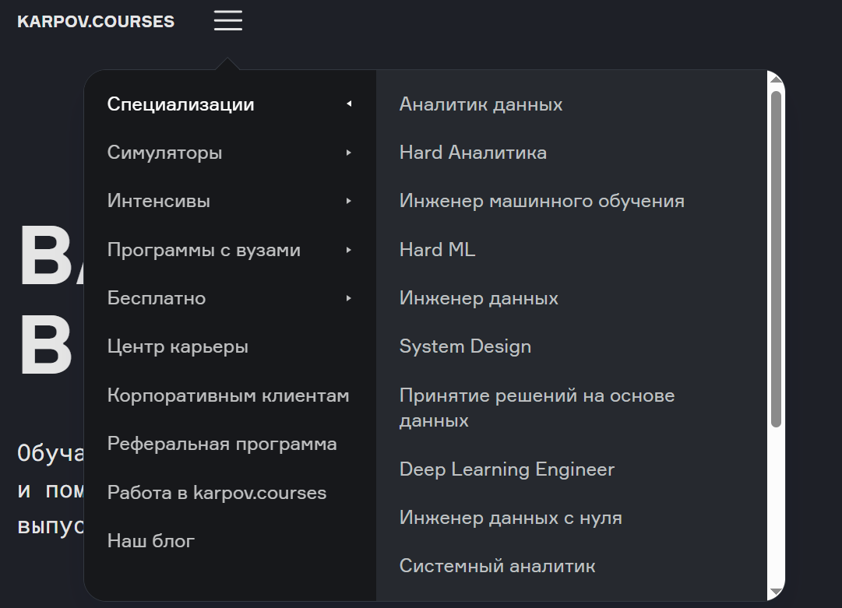Image resolution: width=842 pixels, height=608 pixels.
Task: Open the Hard Аналитика course
Action: 473,153
